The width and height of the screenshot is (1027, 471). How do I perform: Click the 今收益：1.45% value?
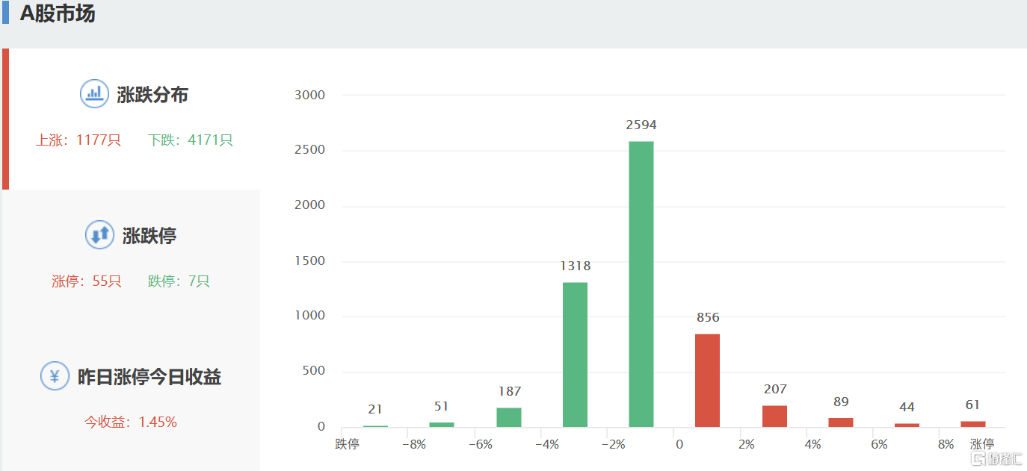click(x=131, y=422)
